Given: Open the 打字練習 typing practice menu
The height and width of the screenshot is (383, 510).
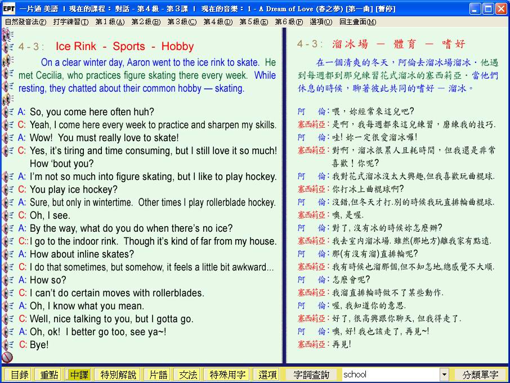Looking at the screenshot, I should tap(70, 22).
